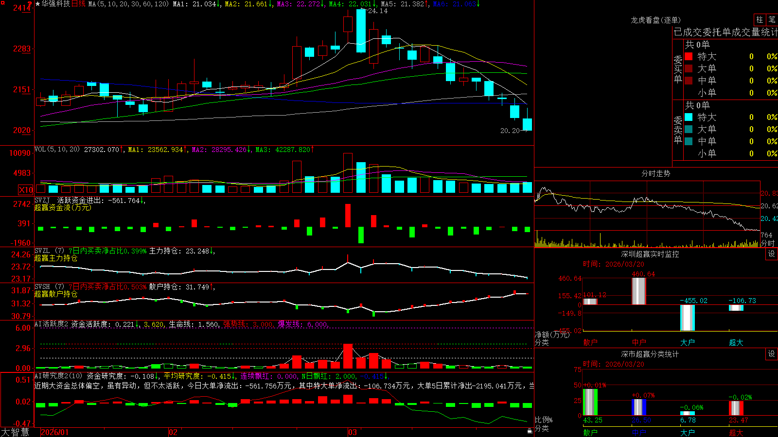Click the 深圳超赢实时监控 panel title

pos(650,254)
